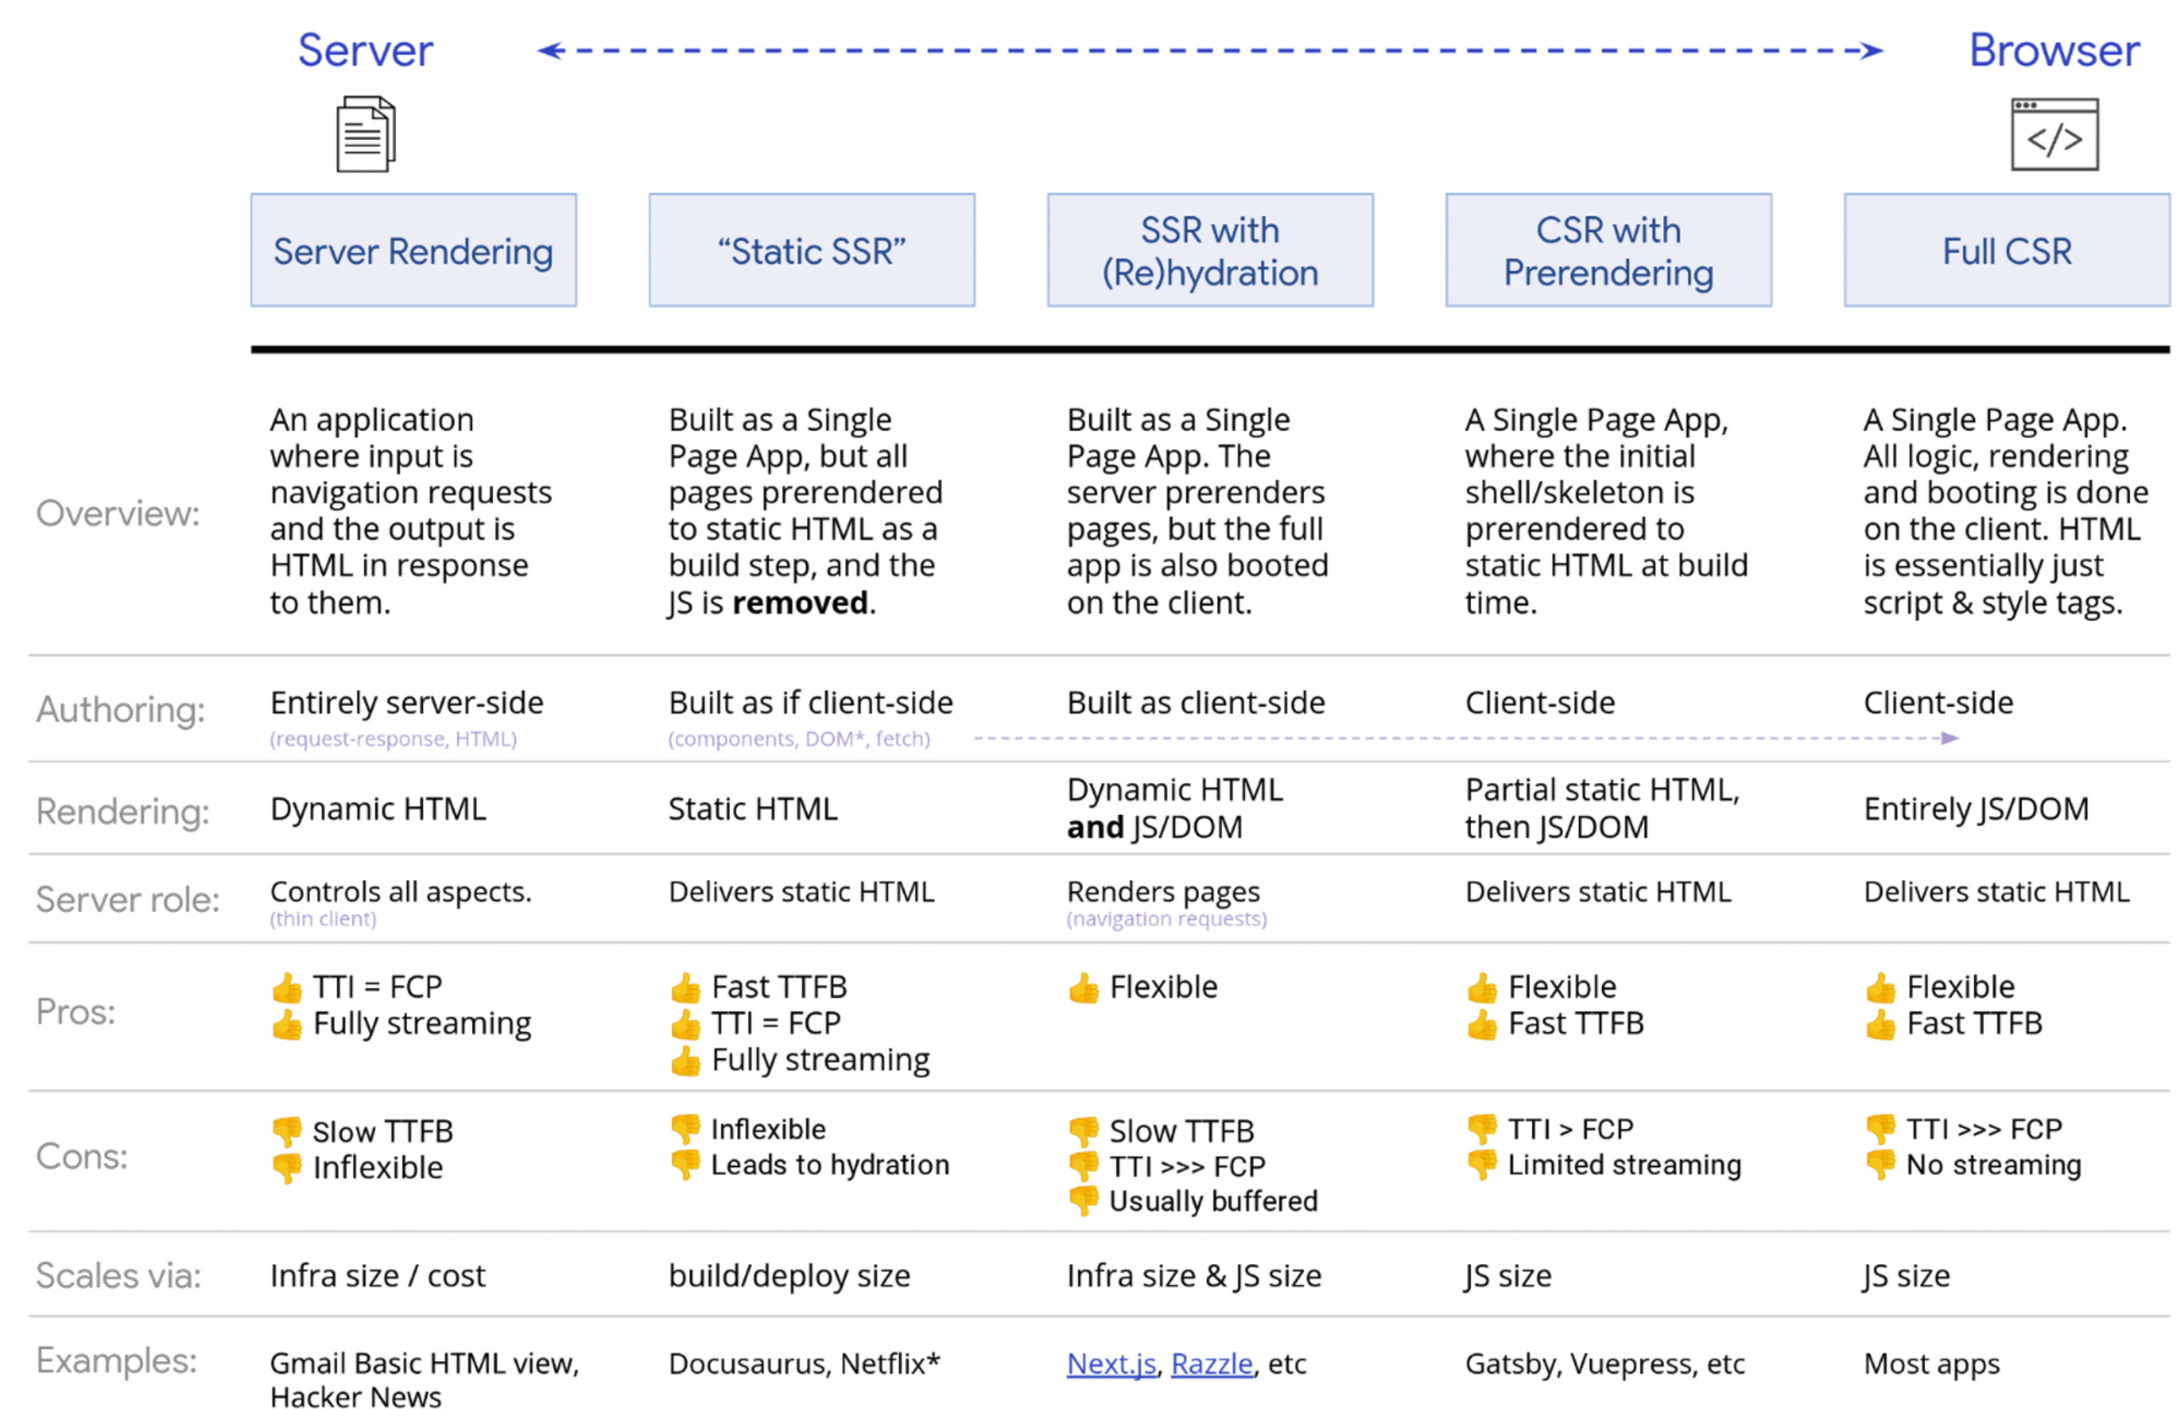Select the Server Rendering header box
Viewport: 2177px width, 1409px height.
click(x=414, y=251)
